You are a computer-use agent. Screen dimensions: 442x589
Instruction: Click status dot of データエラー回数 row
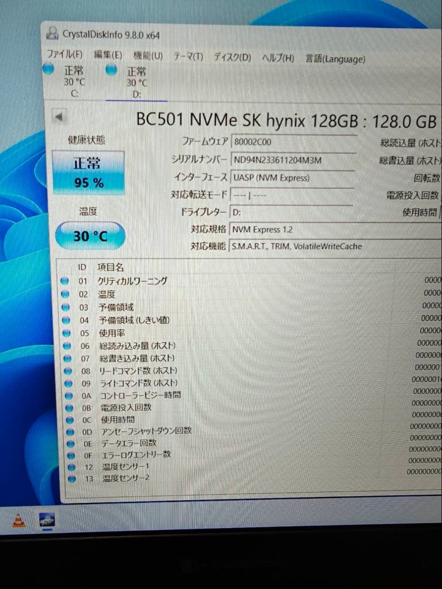point(71,443)
